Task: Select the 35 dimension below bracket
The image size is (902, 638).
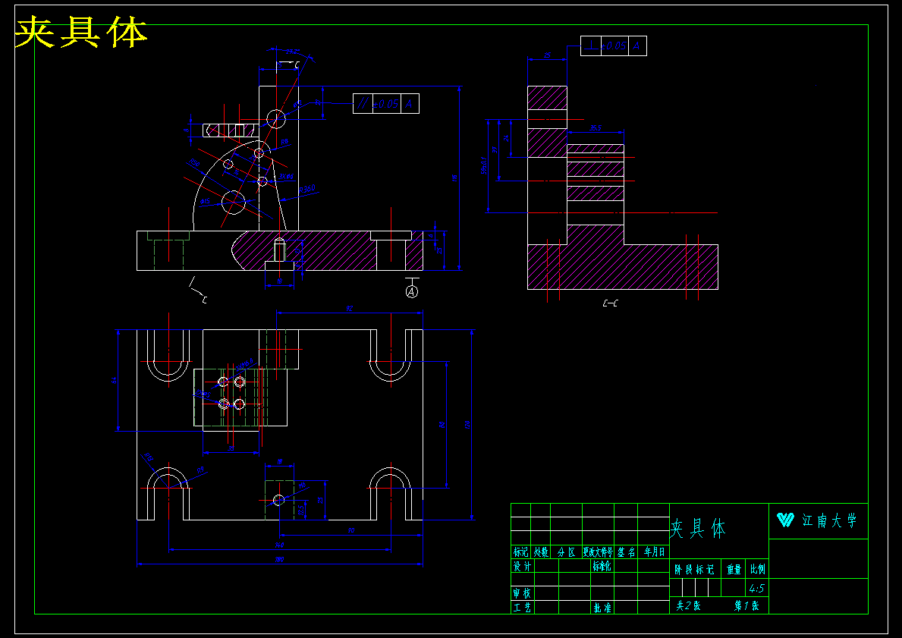Action: [x=231, y=448]
